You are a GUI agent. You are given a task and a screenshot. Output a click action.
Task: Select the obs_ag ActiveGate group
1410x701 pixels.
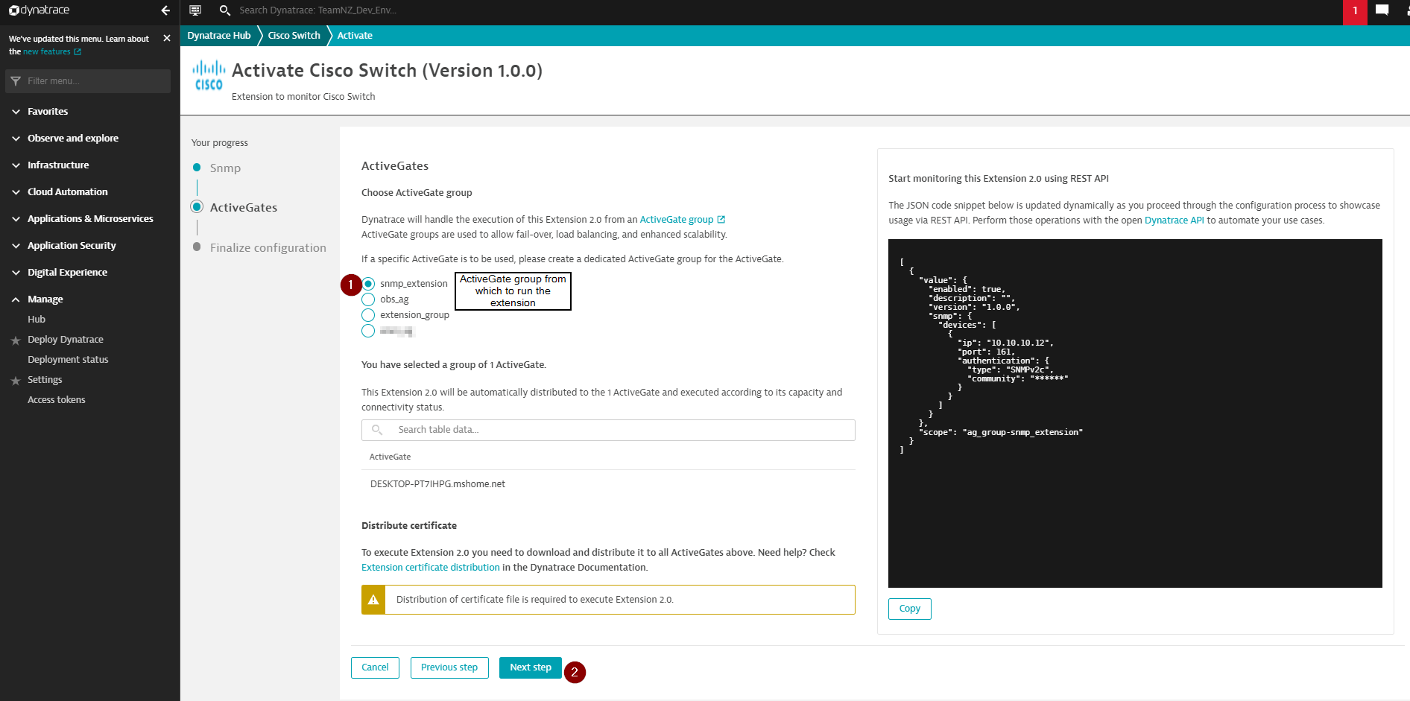pyautogui.click(x=368, y=299)
